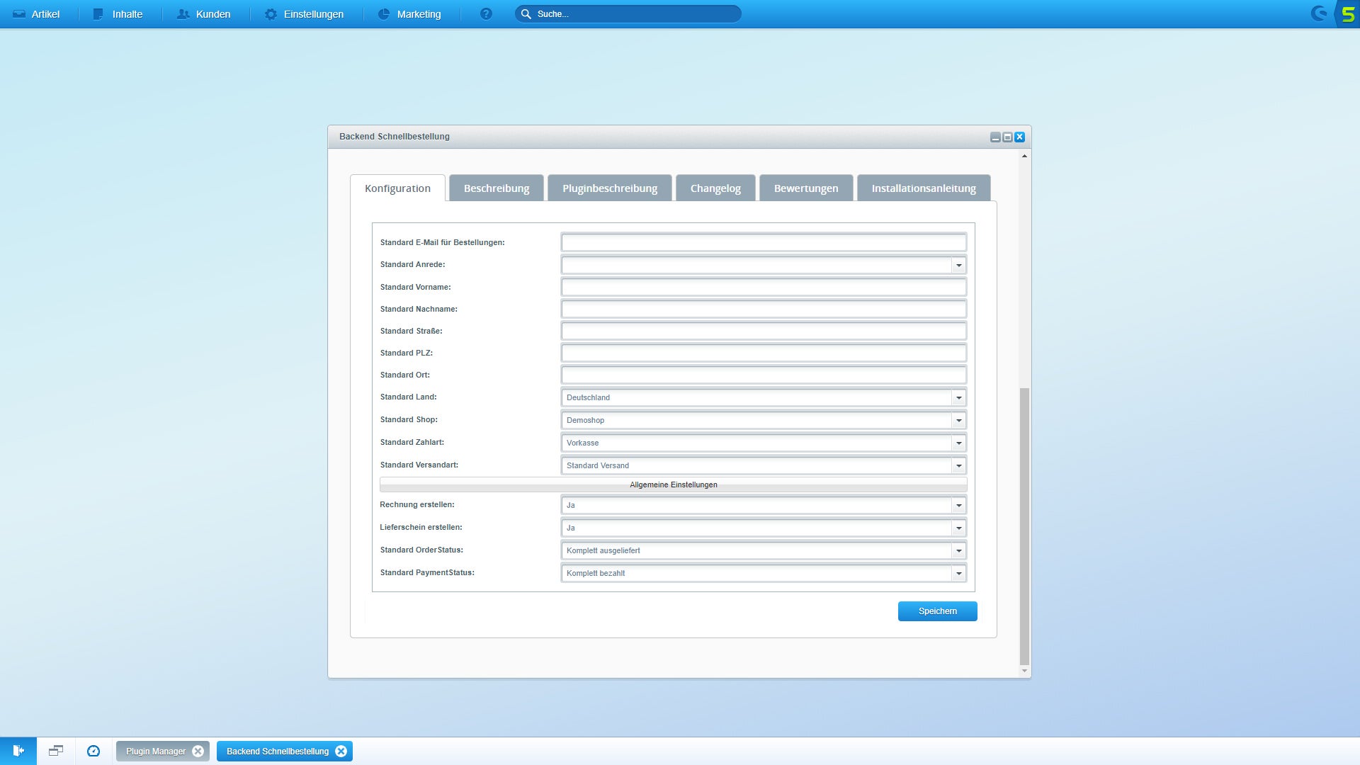Click the Standard E-Mail für Bestellungen field
1360x765 pixels.
click(x=764, y=242)
